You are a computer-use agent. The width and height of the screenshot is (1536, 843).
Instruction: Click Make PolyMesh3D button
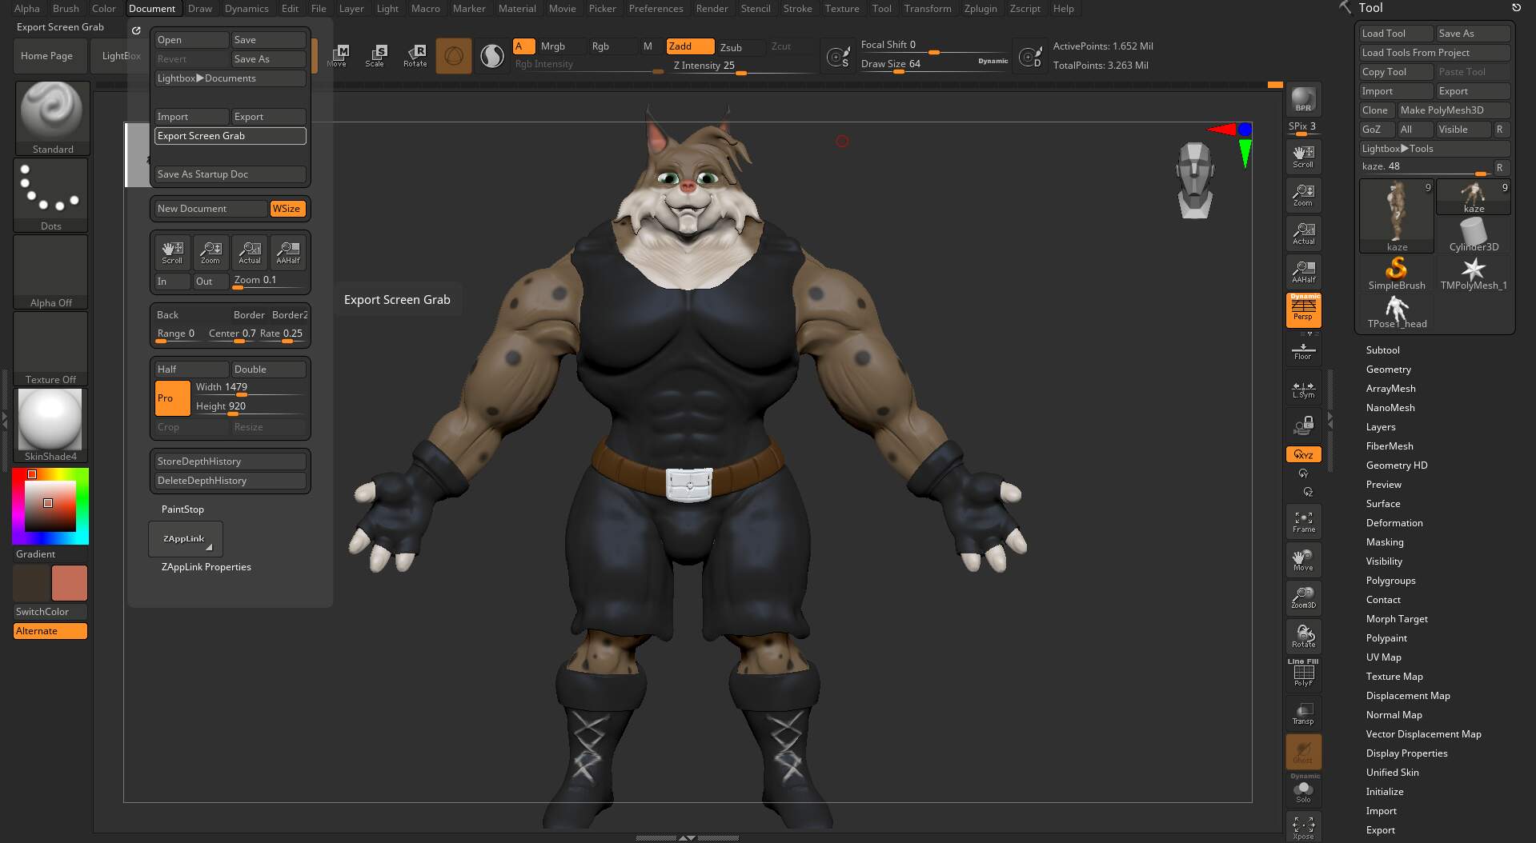pyautogui.click(x=1454, y=110)
